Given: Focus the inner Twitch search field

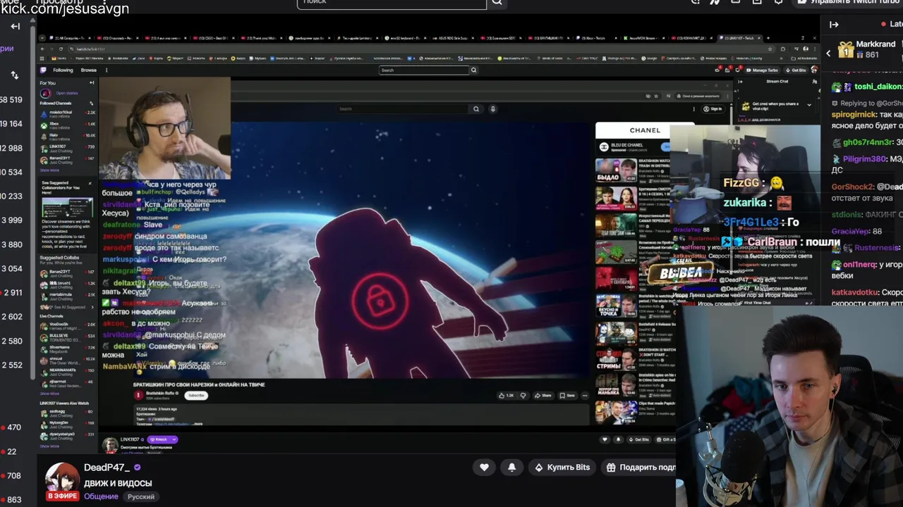Looking at the screenshot, I should point(424,70).
